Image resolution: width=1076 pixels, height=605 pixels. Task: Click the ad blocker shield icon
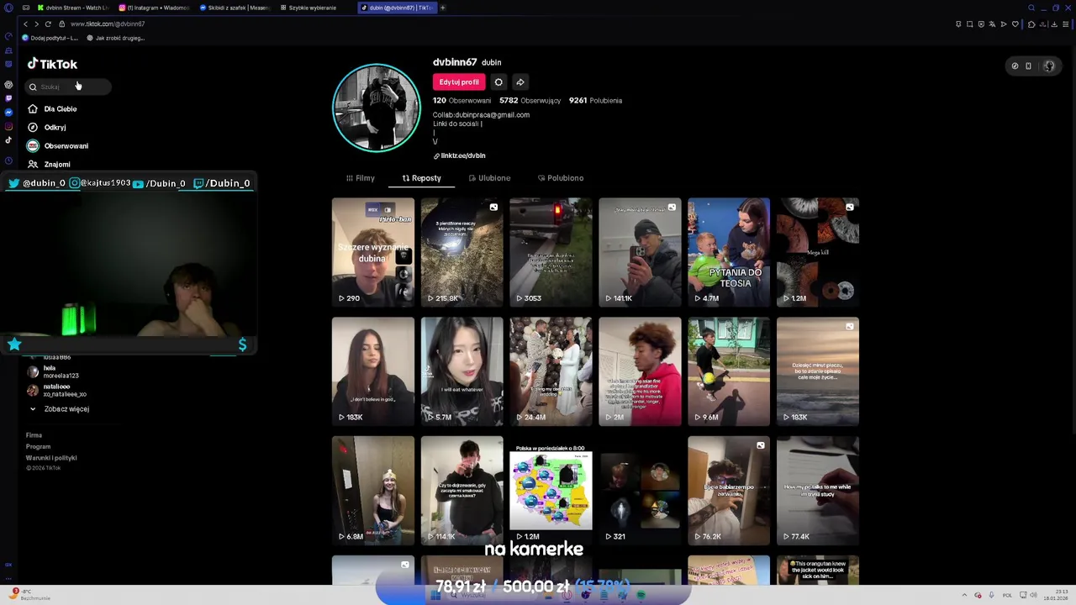click(981, 24)
